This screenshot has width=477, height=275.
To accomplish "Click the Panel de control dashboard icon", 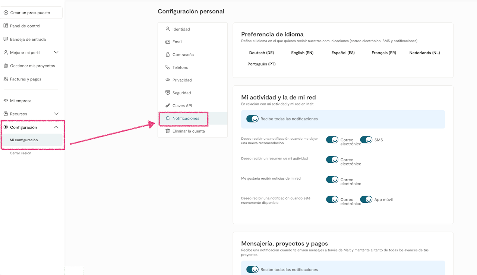I will pos(6,26).
